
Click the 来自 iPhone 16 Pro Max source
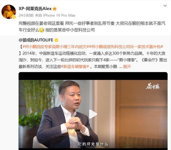click(x=55, y=15)
